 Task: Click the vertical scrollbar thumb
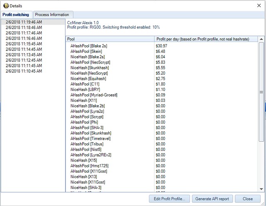click(x=261, y=92)
